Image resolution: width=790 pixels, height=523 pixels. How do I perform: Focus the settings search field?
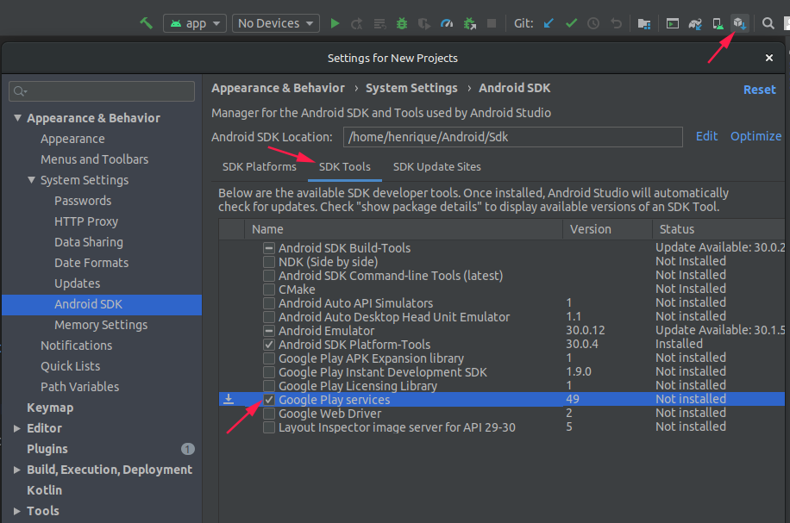coord(102,91)
